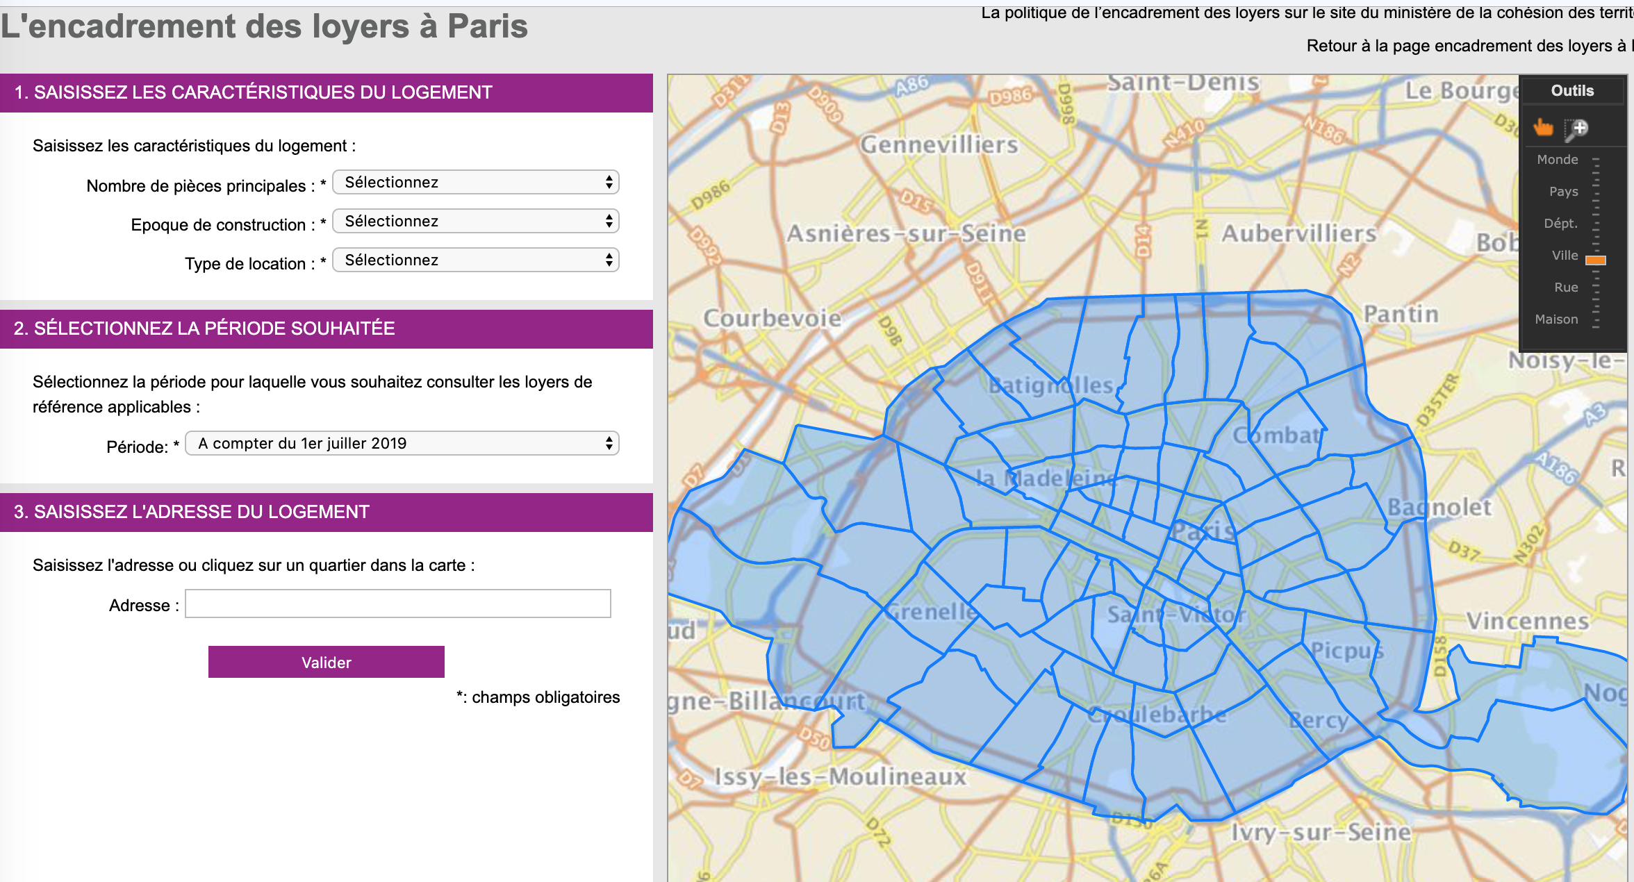
Task: Select the pan hand tool
Action: tap(1543, 128)
